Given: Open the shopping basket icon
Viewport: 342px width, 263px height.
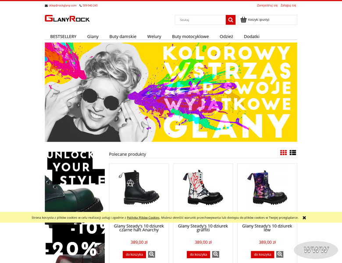Looking at the screenshot, I should 243,20.
